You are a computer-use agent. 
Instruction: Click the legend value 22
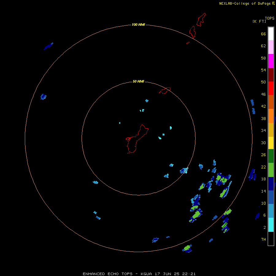pos(263,167)
